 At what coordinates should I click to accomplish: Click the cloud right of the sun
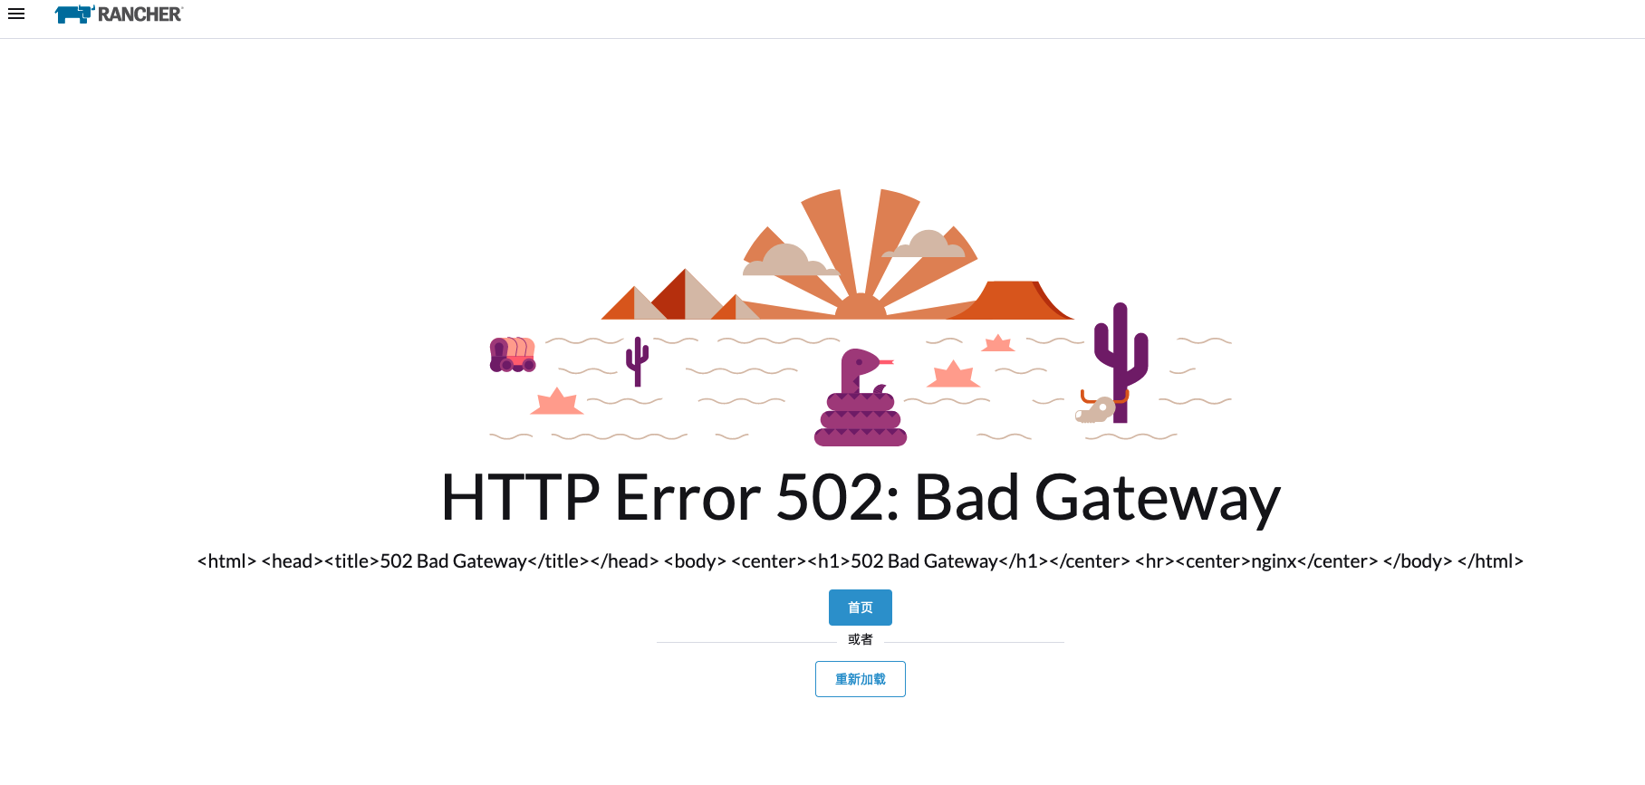(x=924, y=244)
